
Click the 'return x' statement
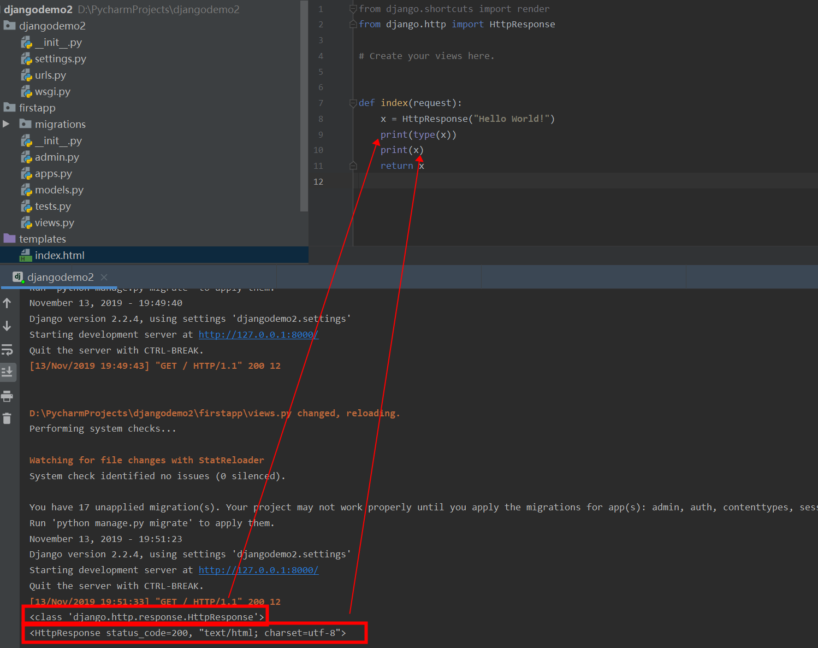(402, 166)
